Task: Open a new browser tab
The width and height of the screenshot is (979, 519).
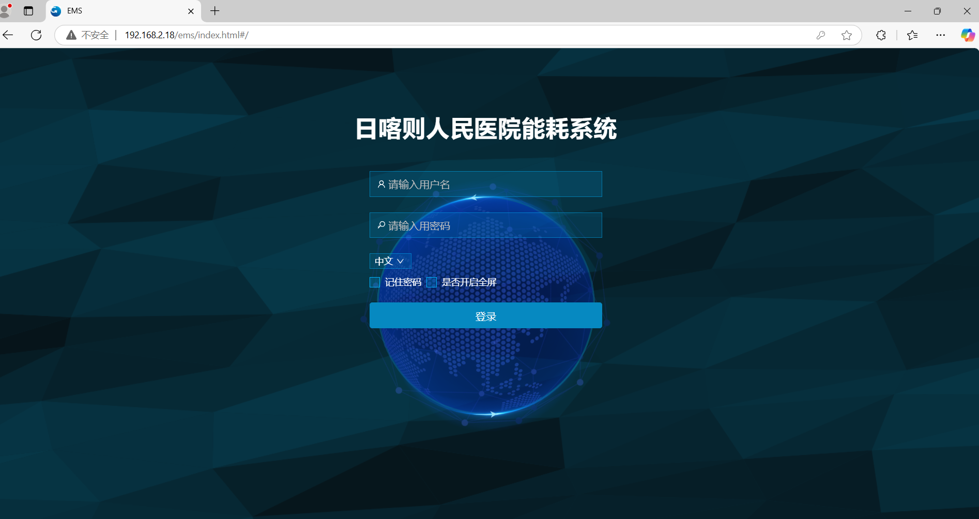Action: pyautogui.click(x=215, y=11)
